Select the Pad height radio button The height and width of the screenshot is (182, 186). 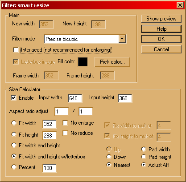click(x=144, y=157)
